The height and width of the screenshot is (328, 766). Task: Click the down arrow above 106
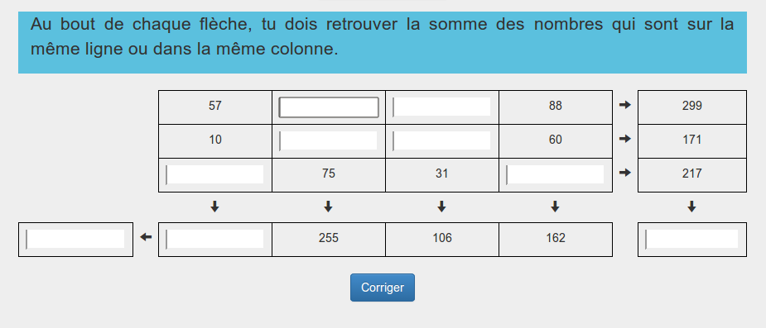(441, 207)
